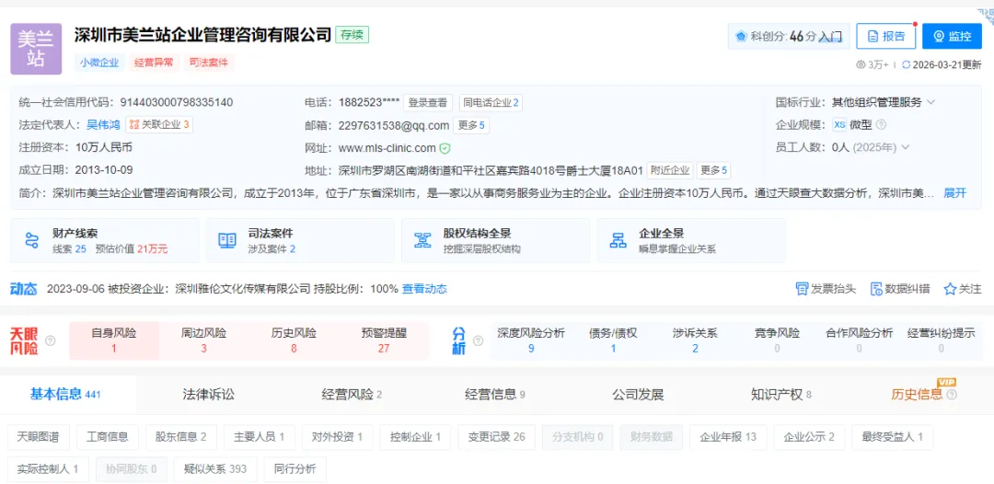This screenshot has height=484, width=994.
Task: Click 关联企业 3 badge
Action: [159, 125]
